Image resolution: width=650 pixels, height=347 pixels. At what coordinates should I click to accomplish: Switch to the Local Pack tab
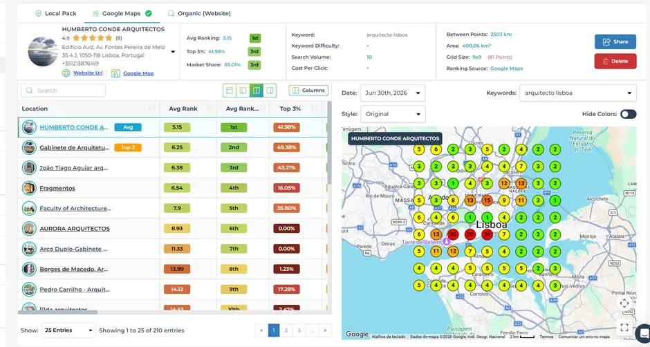click(x=56, y=13)
